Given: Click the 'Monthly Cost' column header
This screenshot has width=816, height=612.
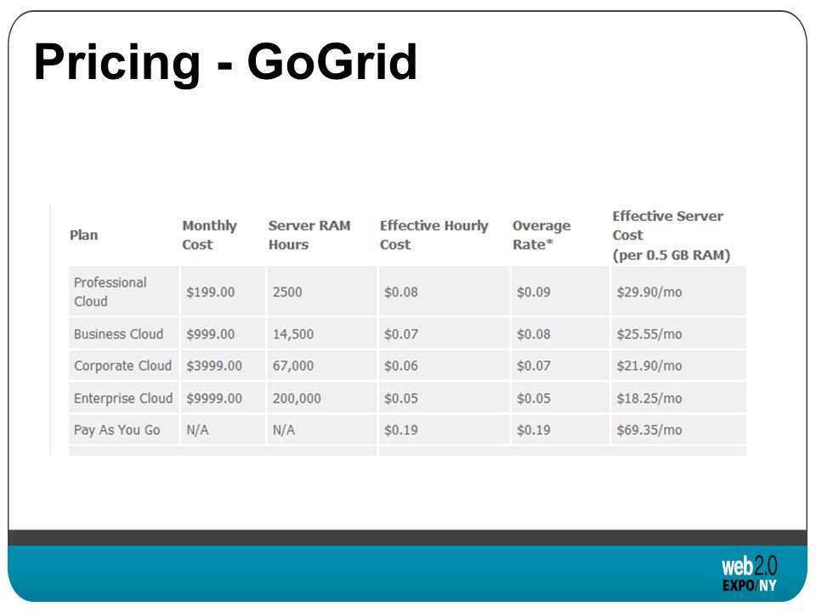Looking at the screenshot, I should pos(209,235).
